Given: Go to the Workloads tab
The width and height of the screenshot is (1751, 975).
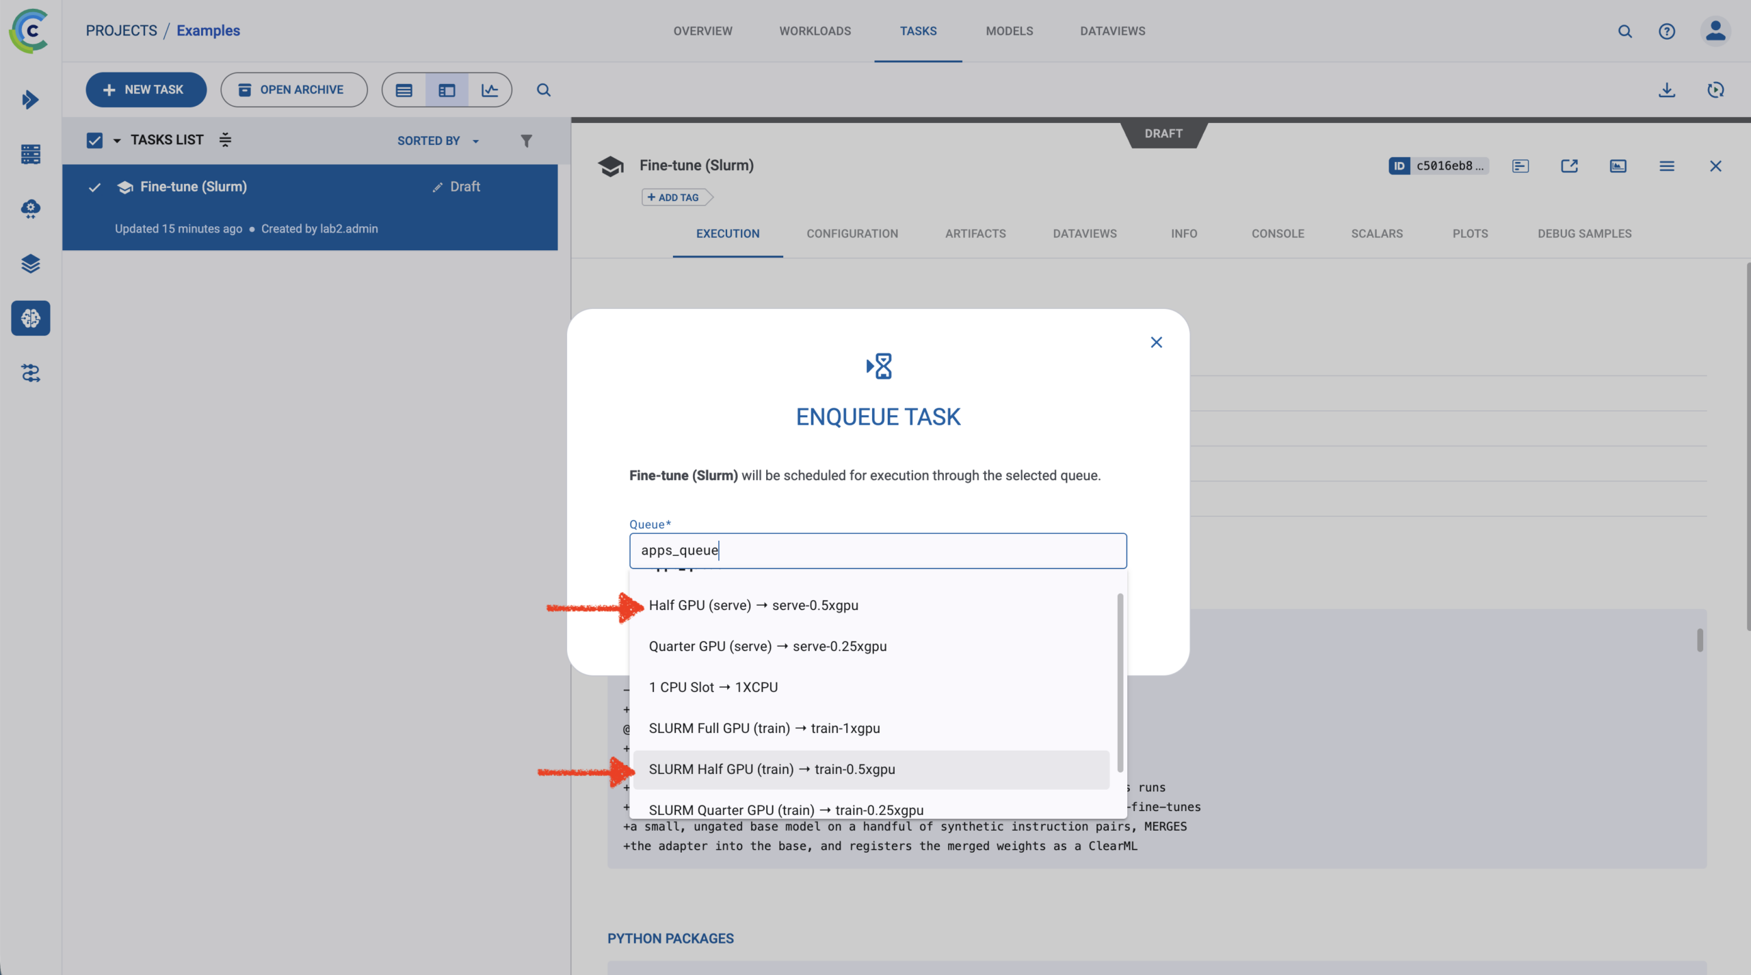Looking at the screenshot, I should pyautogui.click(x=815, y=31).
